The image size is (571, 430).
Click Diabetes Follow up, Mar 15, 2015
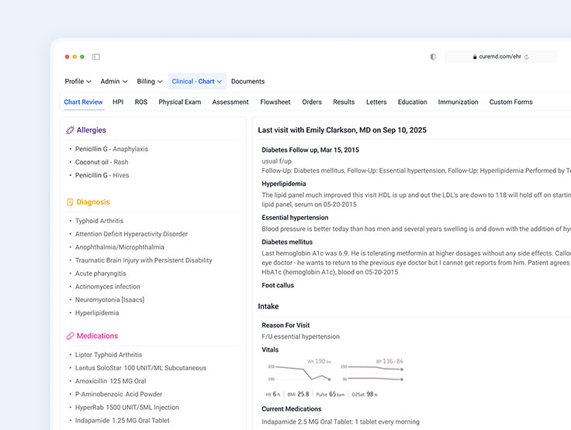click(310, 150)
